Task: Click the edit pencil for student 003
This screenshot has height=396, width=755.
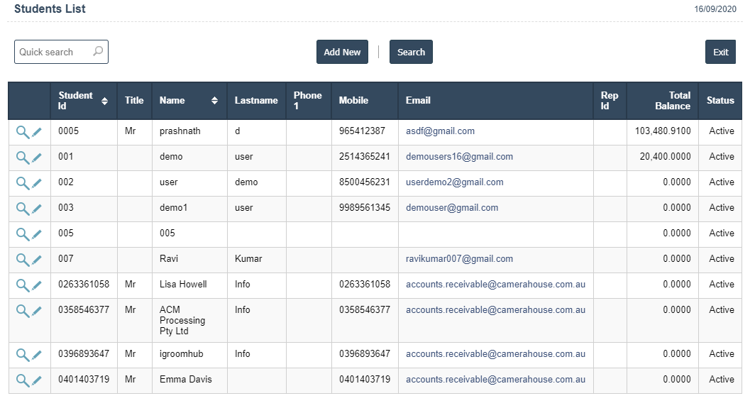Action: point(37,209)
